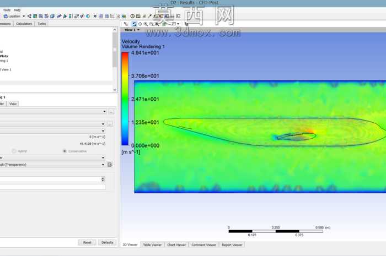This screenshot has height=256, width=386.
Task: Insert a Clip Plane from the toolbar
Action: click(82, 16)
